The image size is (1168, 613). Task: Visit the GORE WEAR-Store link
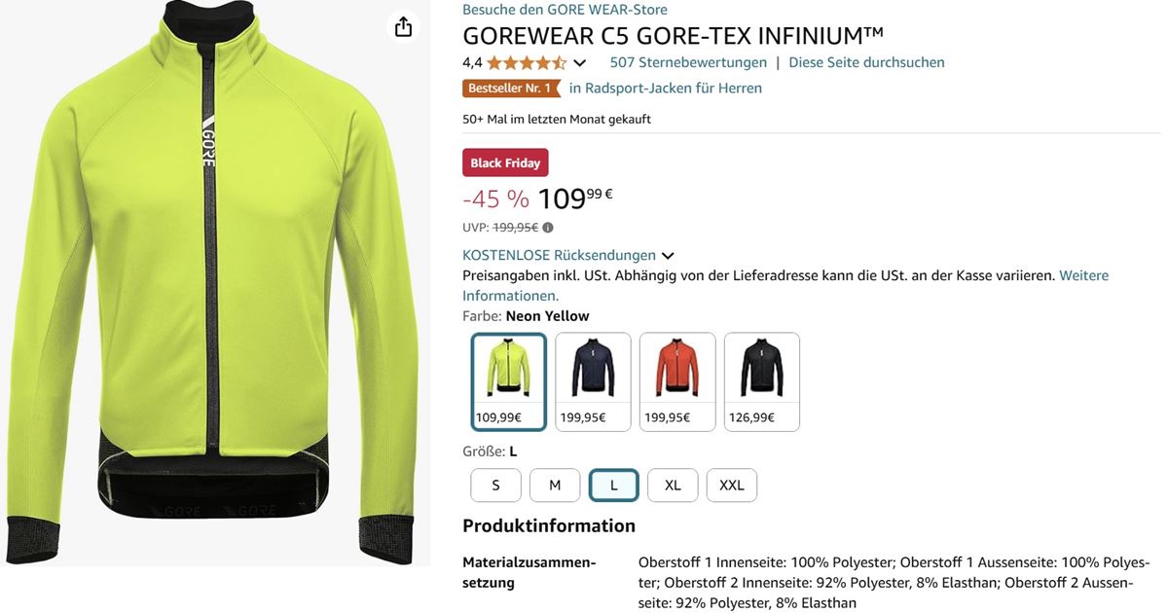coord(565,10)
